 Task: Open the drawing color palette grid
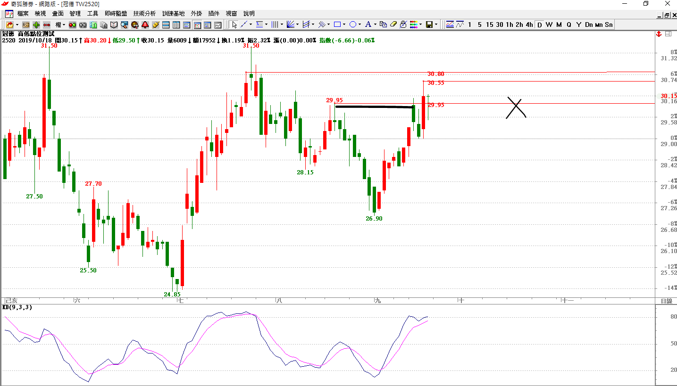(413, 25)
